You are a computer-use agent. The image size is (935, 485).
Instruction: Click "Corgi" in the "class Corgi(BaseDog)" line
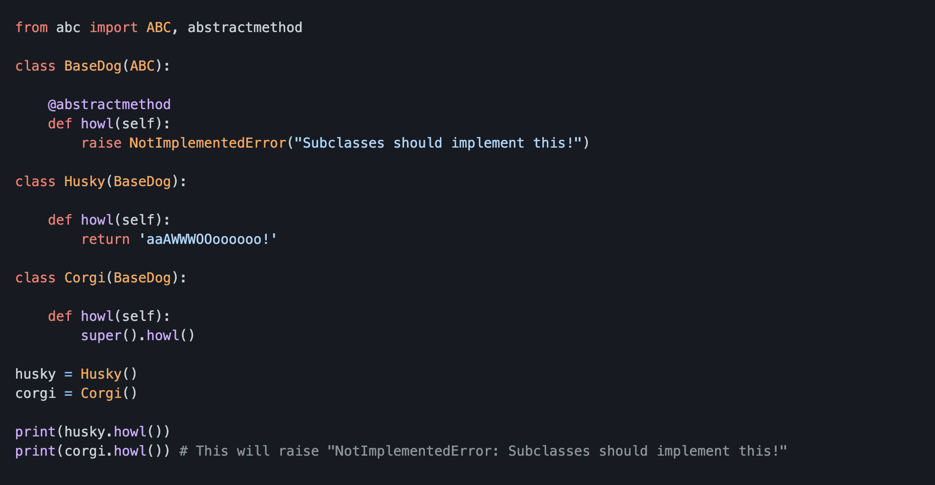coord(84,278)
